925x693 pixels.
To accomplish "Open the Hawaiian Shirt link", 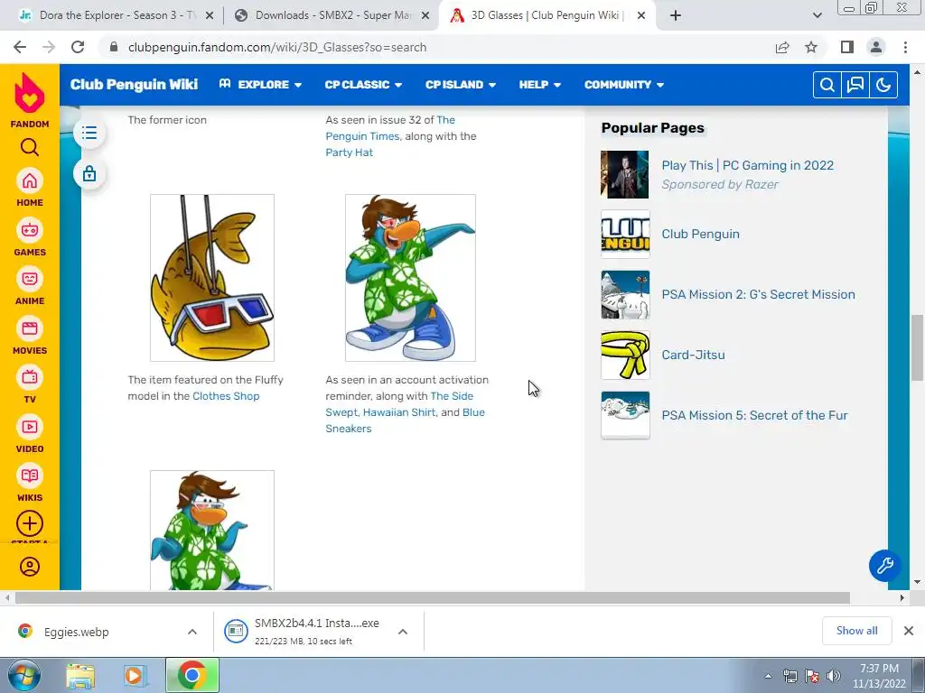I will click(399, 412).
